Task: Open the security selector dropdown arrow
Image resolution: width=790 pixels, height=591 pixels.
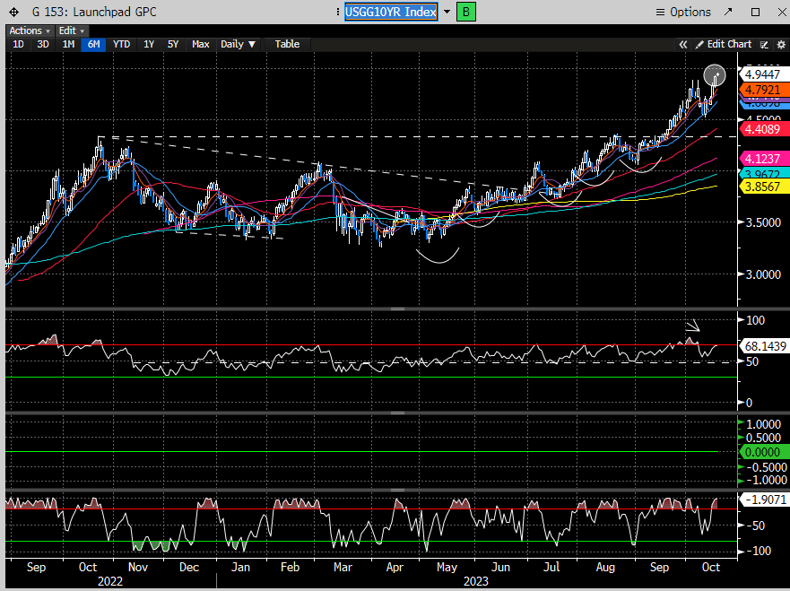Action: pos(447,12)
